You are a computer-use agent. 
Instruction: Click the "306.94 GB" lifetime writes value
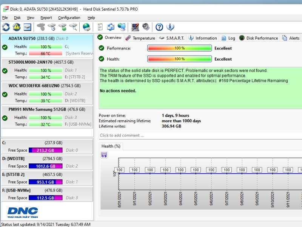(171, 126)
